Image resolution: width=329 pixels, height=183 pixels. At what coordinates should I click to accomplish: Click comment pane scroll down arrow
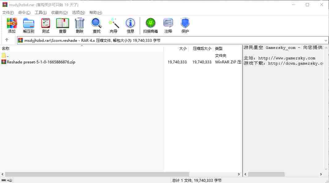pos(326,169)
